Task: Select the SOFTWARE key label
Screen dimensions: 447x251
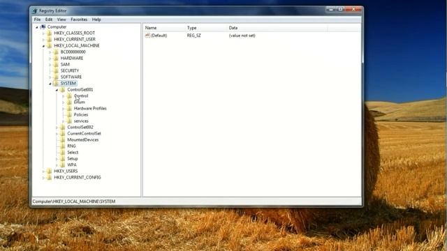Action: pyautogui.click(x=71, y=77)
